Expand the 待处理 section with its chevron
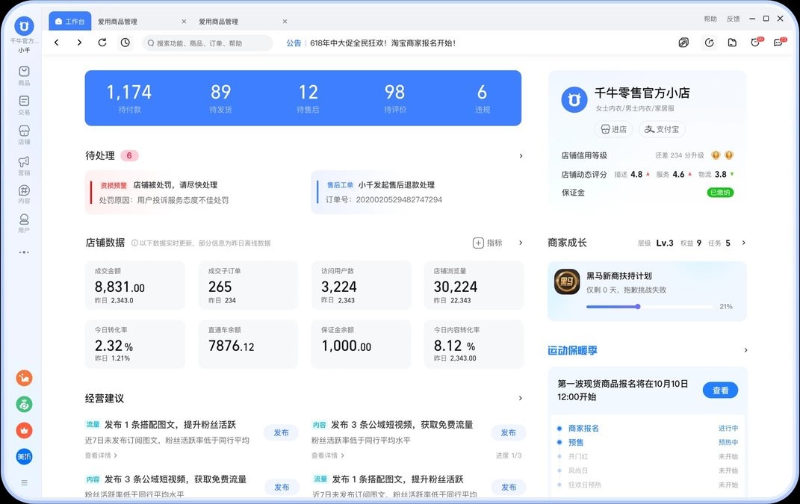Viewport: 800px width, 504px height. pyautogui.click(x=521, y=155)
